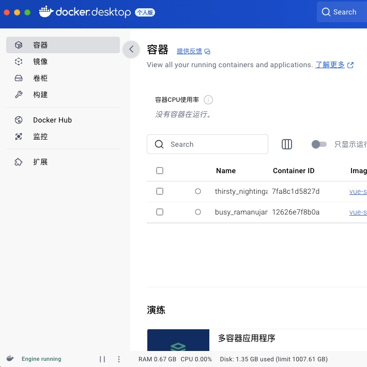Image resolution: width=367 pixels, height=367 pixels.
Task: Open the column display settings icon
Action: click(287, 144)
